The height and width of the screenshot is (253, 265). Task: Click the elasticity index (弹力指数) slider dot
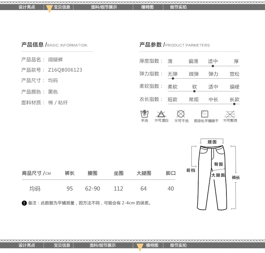tap(173, 79)
